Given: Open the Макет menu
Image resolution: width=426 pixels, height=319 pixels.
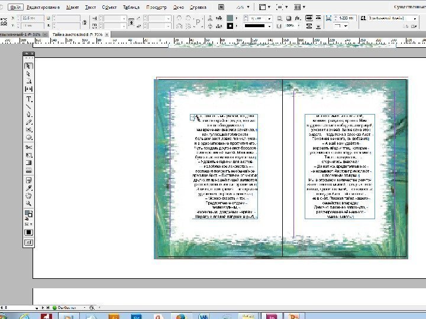Looking at the screenshot, I should pyautogui.click(x=73, y=7).
